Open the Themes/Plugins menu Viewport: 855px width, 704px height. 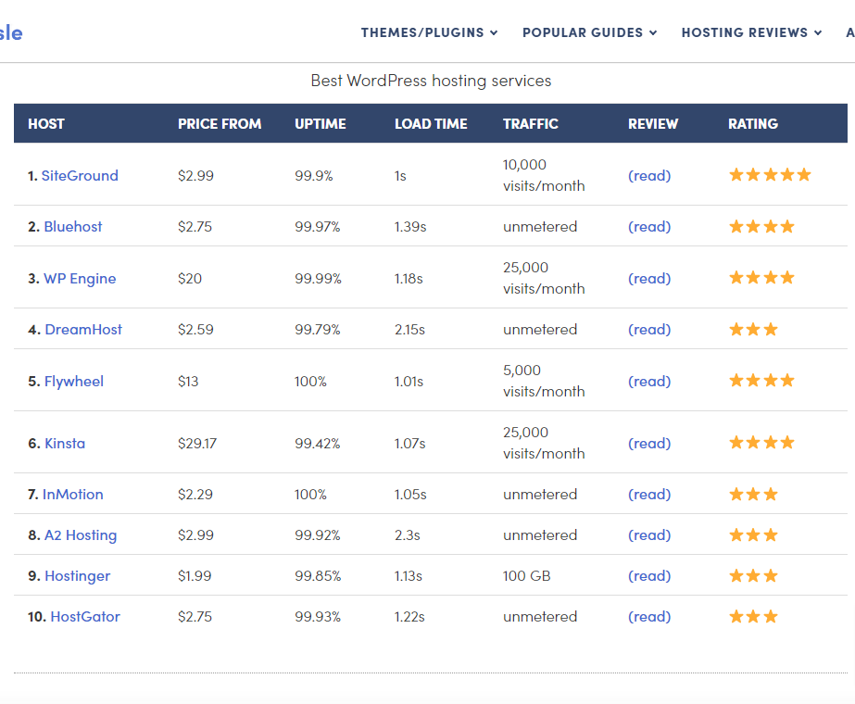429,32
